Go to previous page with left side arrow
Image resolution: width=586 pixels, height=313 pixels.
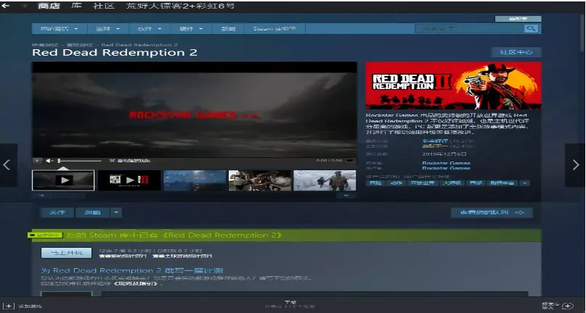point(8,165)
